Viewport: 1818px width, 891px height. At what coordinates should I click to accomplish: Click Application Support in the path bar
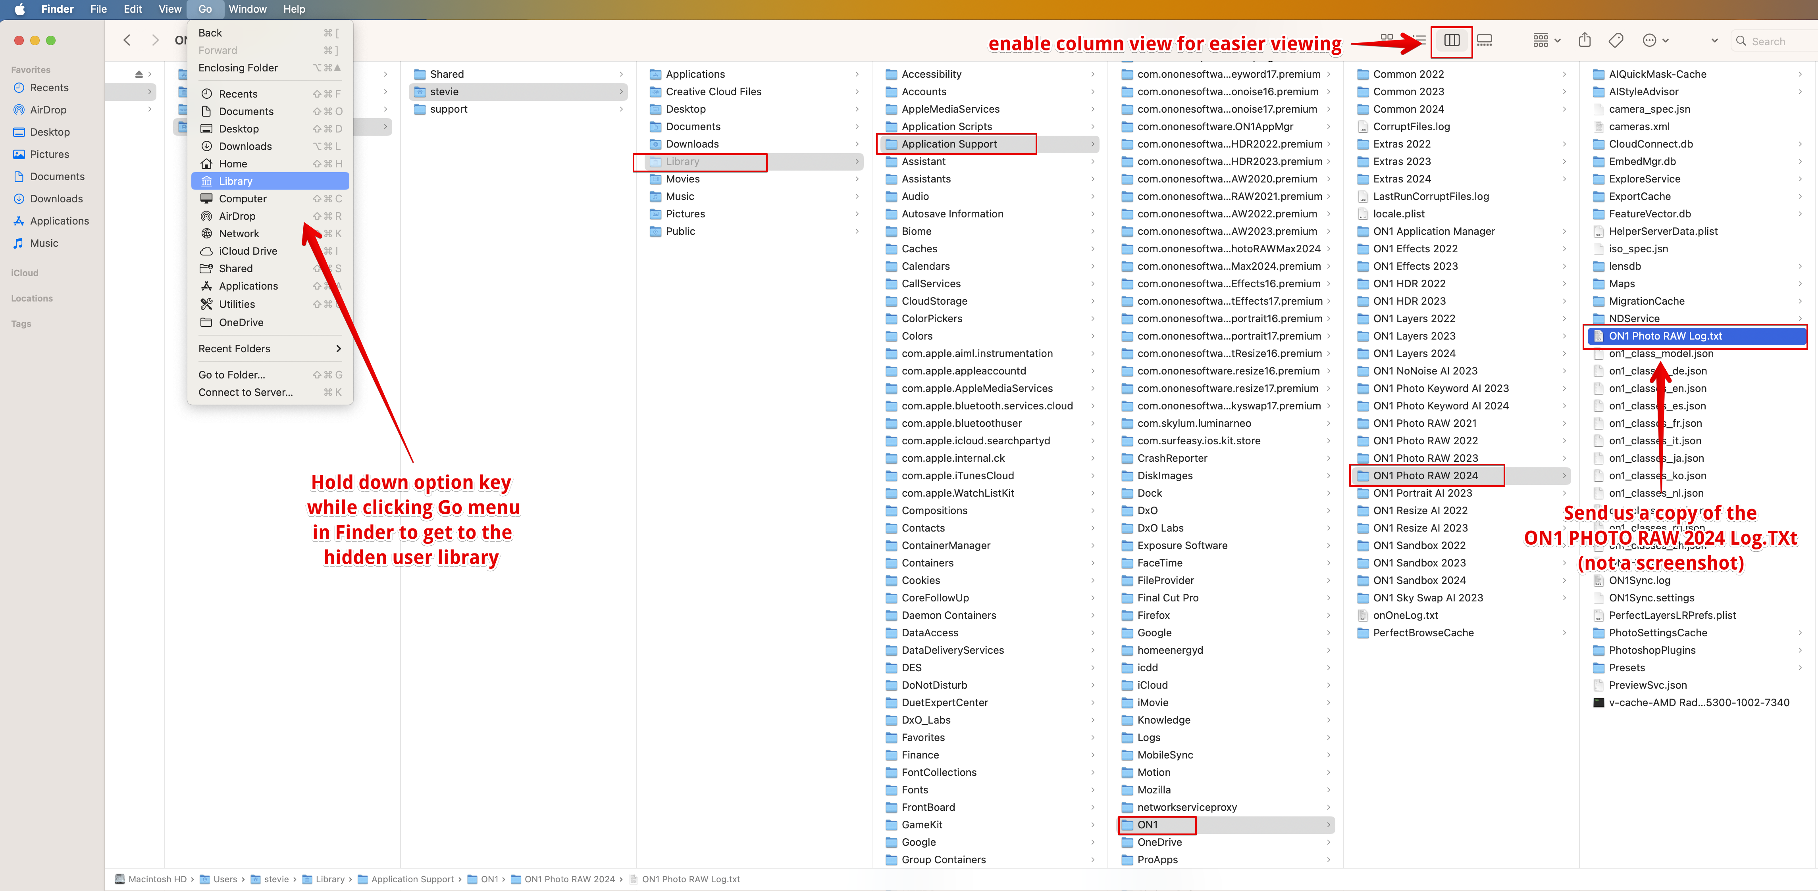412,879
